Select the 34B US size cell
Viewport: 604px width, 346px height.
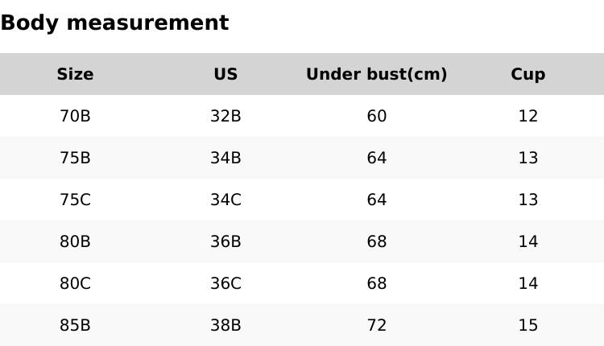click(225, 158)
